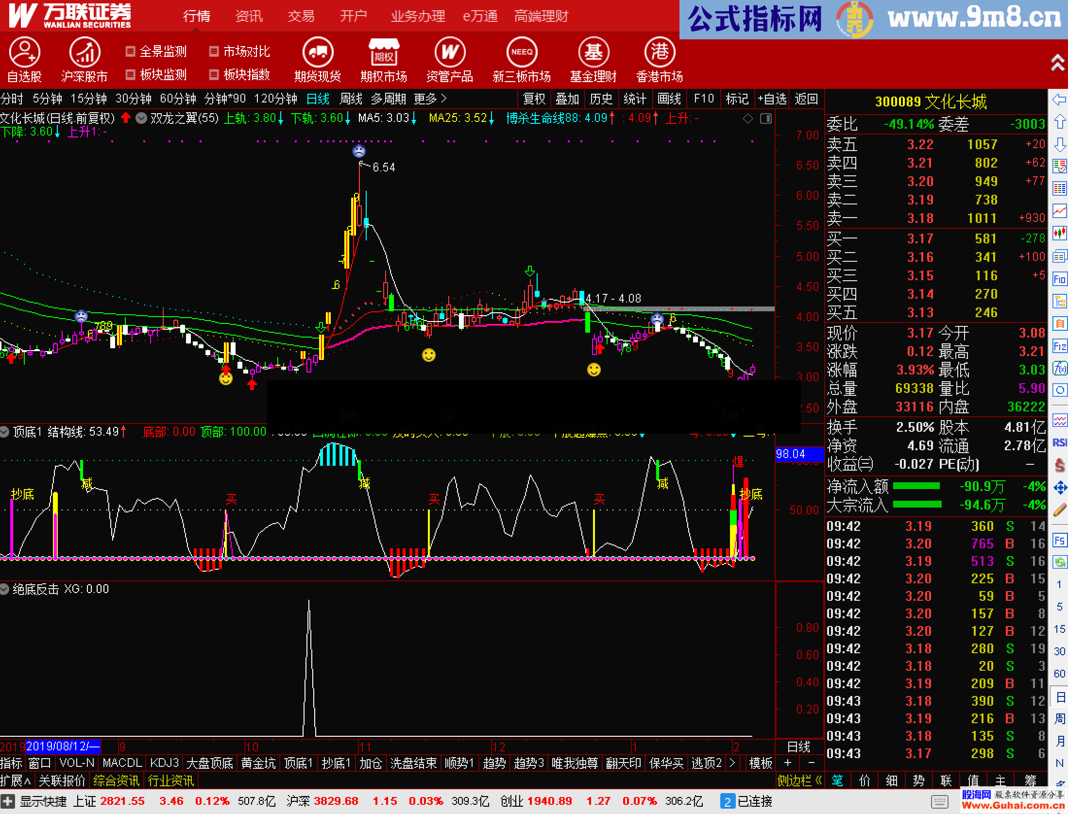
Task: Click the RSI indicator icon in sidebar
Action: [x=1059, y=442]
